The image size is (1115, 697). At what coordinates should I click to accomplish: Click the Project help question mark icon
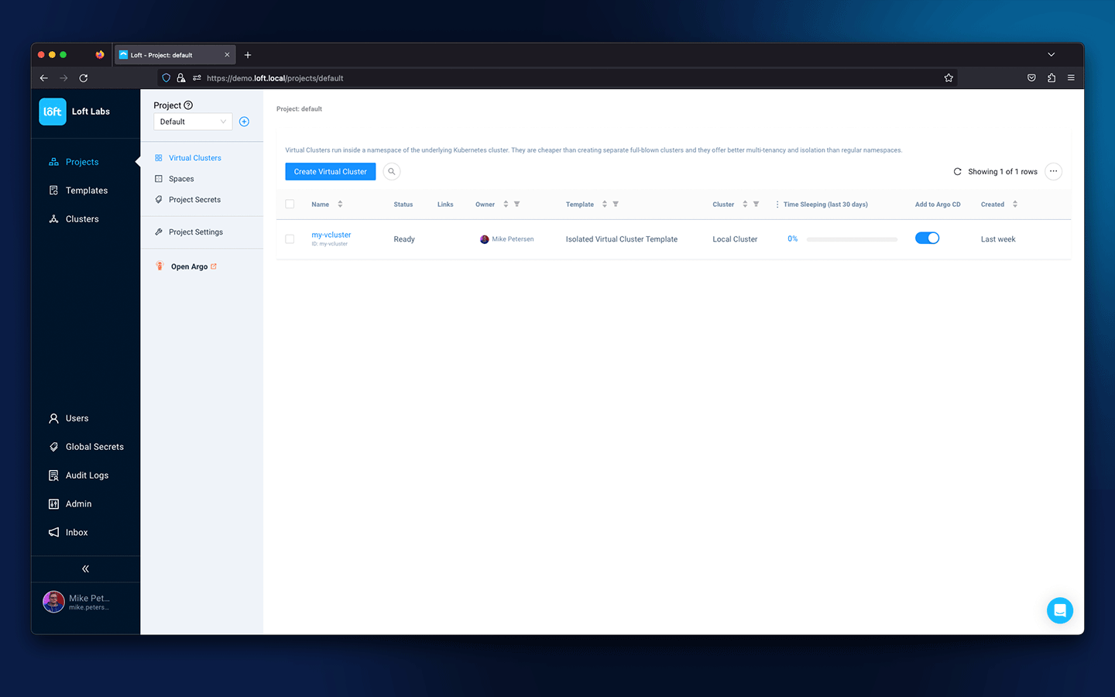188,105
